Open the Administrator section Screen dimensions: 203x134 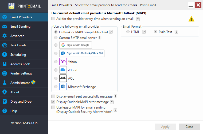point(24,83)
